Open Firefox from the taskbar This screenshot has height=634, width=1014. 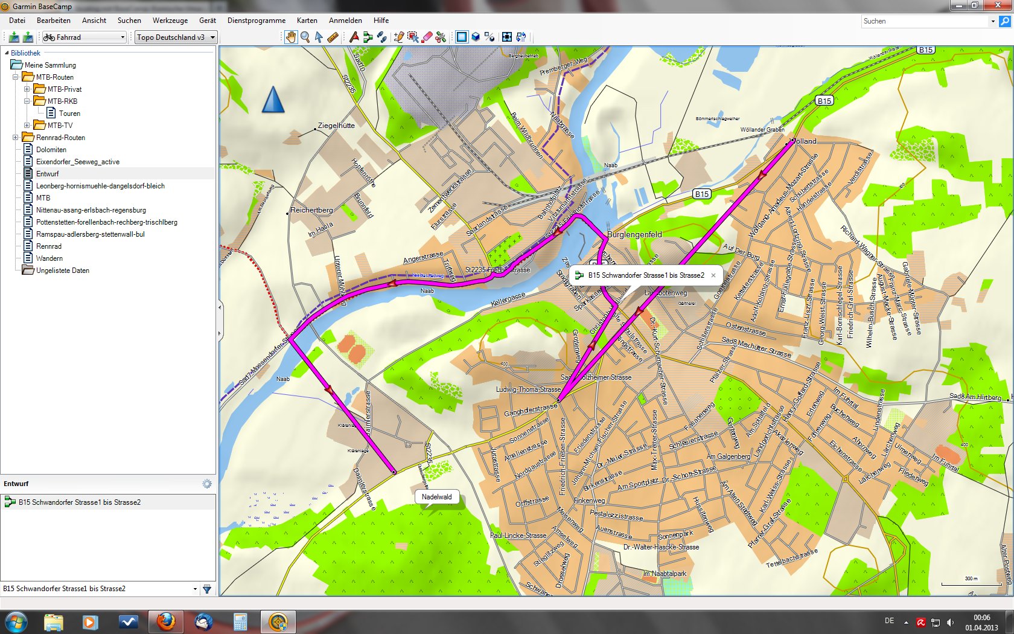166,621
